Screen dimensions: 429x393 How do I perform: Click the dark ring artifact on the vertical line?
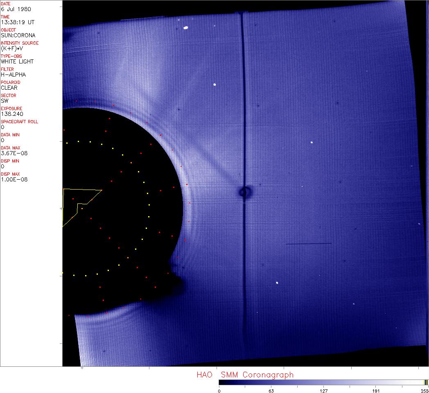pos(245,192)
